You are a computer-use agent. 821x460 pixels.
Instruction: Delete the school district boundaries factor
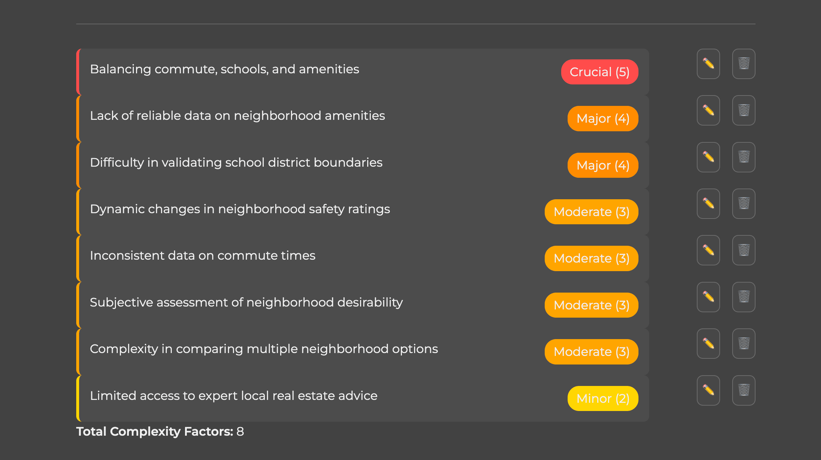click(x=744, y=157)
